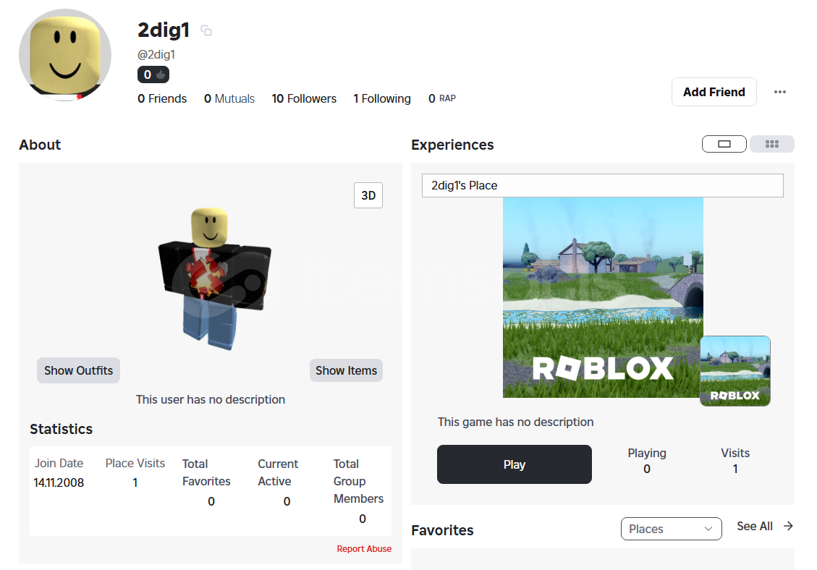Open the 10 Followers list

coord(304,98)
